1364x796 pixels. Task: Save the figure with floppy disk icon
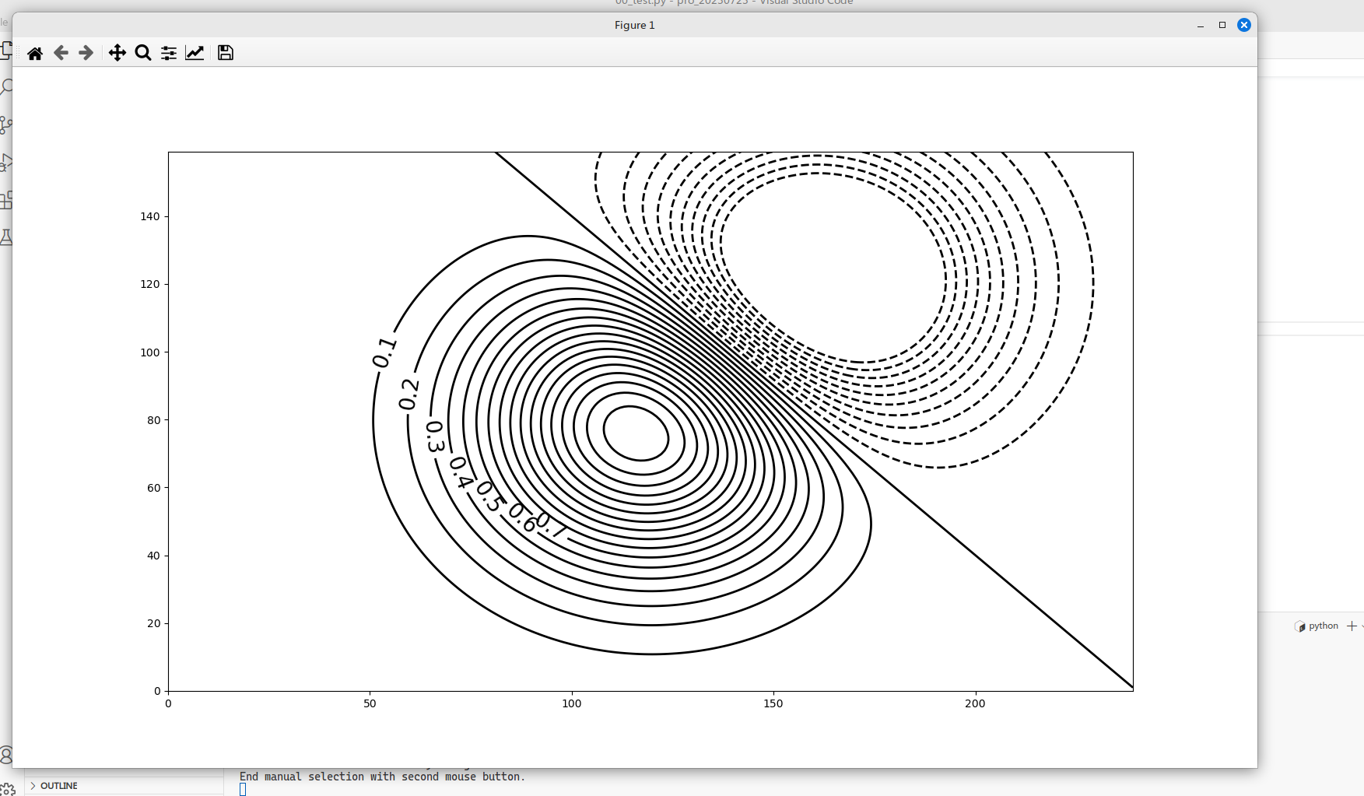(226, 53)
